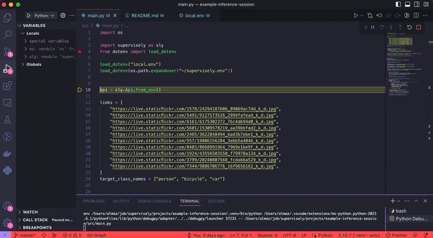Toggle the secondary side bar
The height and width of the screenshot is (238, 433).
click(417, 4)
